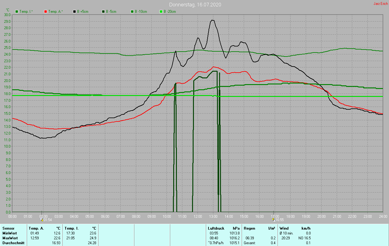Click the 12:00 label on time axis

point(198,216)
